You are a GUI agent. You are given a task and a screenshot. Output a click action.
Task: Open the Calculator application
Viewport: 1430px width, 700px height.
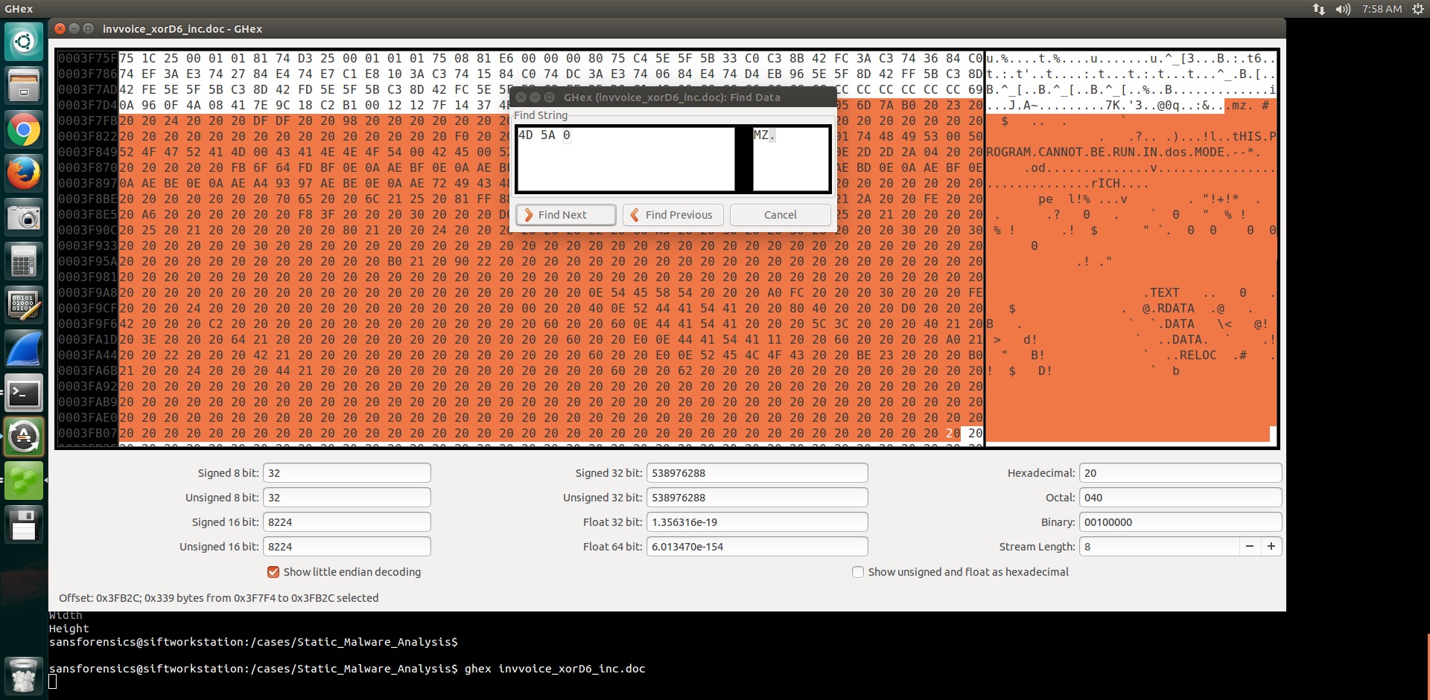tap(24, 260)
